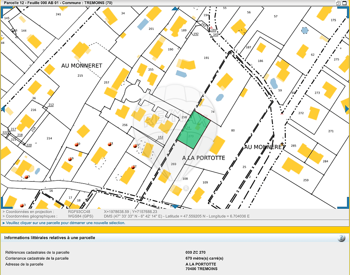The height and width of the screenshot is (275, 350).
Task: Restore the map window using overlapping-squares icon
Action: (x=338, y=3)
